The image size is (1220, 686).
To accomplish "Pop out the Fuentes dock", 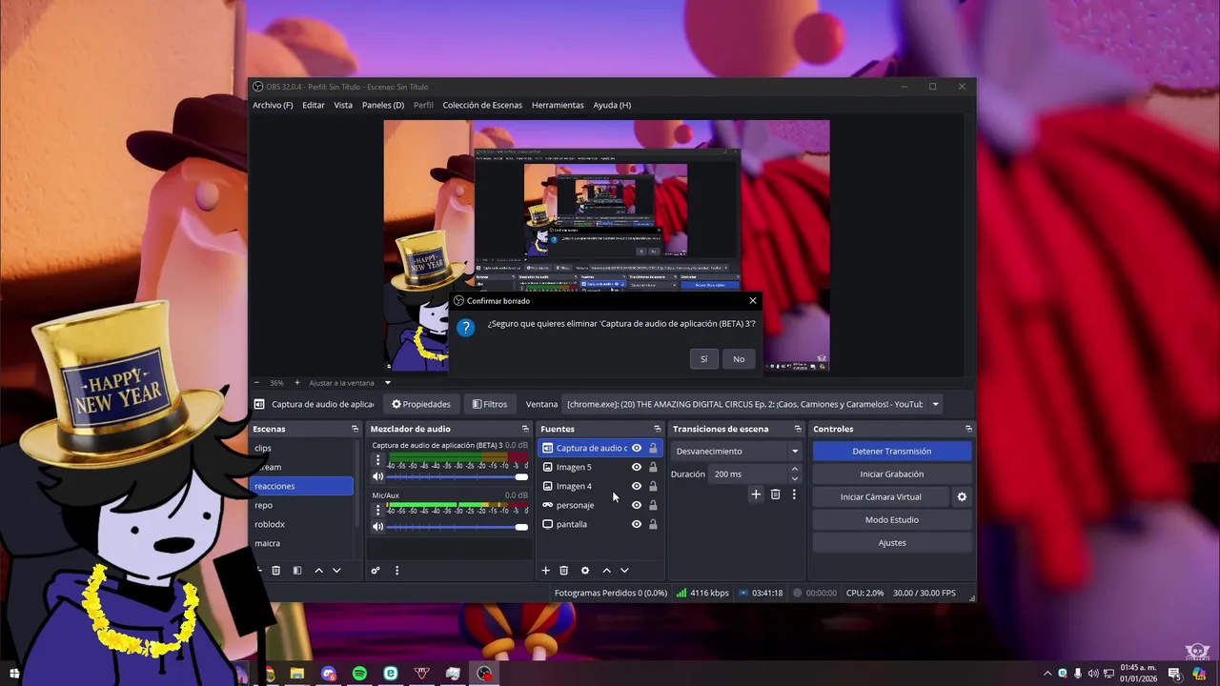I will 657,429.
